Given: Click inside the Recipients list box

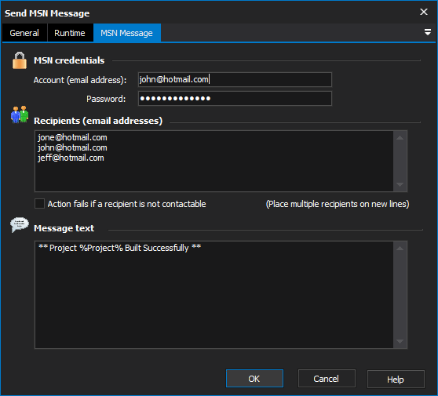Looking at the screenshot, I should 214,161.
